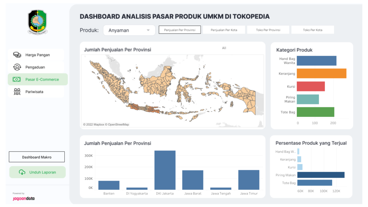Open the Produk dropdown showing Anyaman
Image resolution: width=368 pixels, height=207 pixels.
tap(129, 30)
